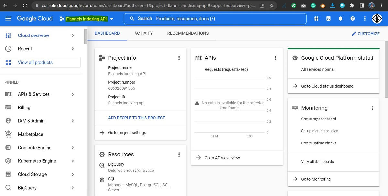The width and height of the screenshot is (388, 196).
Task: Share this page from address bar
Action: [262, 5]
